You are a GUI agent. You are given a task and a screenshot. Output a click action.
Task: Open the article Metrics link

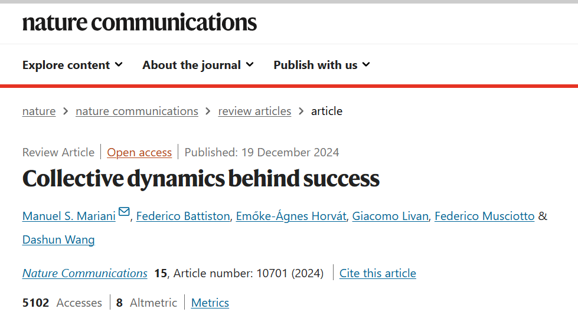pos(210,303)
